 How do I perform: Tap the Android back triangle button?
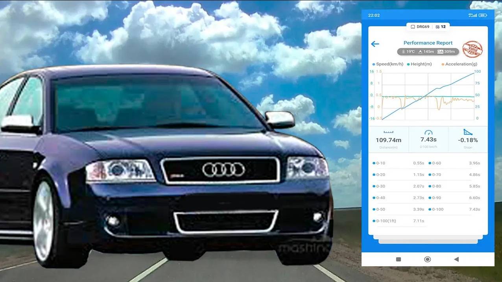pos(456,259)
